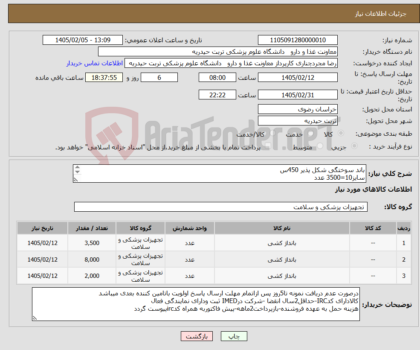Click buyer organization name field
The height and width of the screenshot is (350, 420).
point(217,52)
